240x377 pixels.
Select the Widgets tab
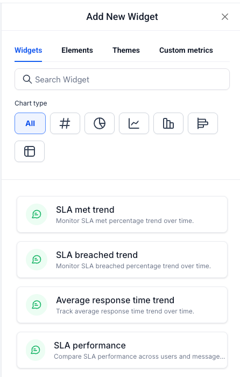point(29,50)
